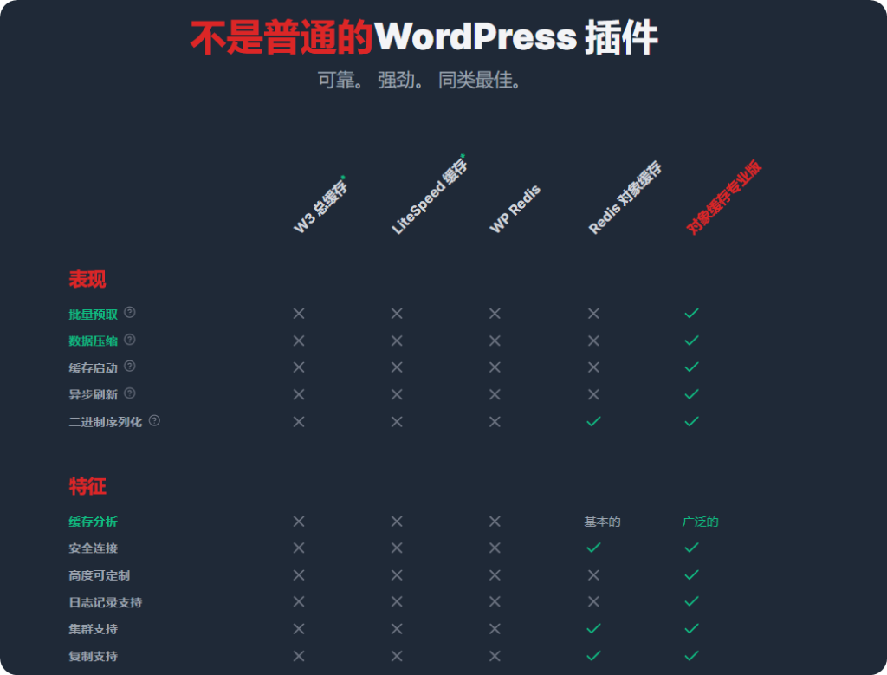Click the red 表现 section heading
The width and height of the screenshot is (887, 675).
87,279
